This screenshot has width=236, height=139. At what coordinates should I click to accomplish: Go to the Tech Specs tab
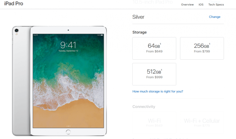pyautogui.click(x=216, y=5)
